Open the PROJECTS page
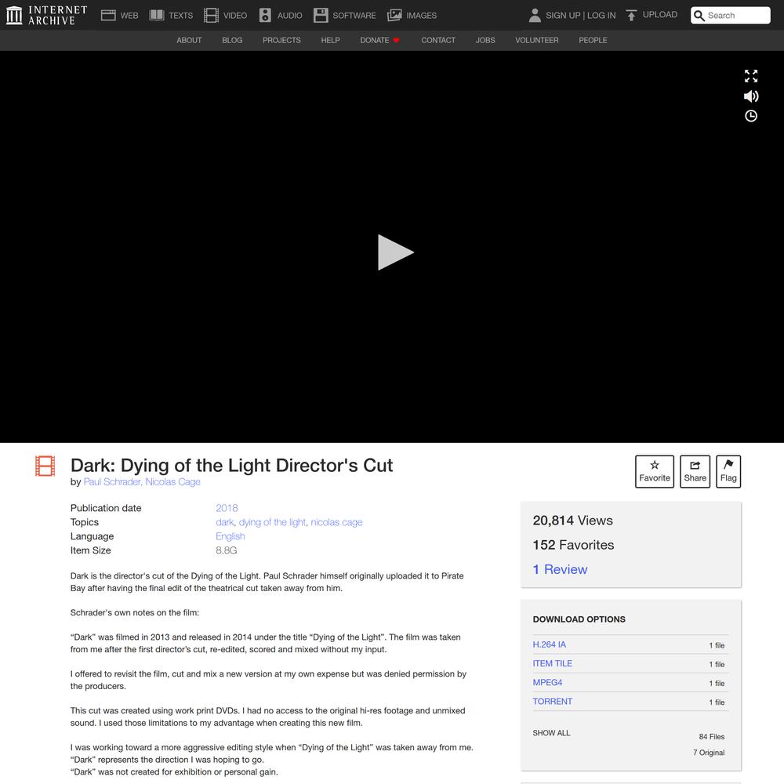The image size is (784, 784). [281, 41]
